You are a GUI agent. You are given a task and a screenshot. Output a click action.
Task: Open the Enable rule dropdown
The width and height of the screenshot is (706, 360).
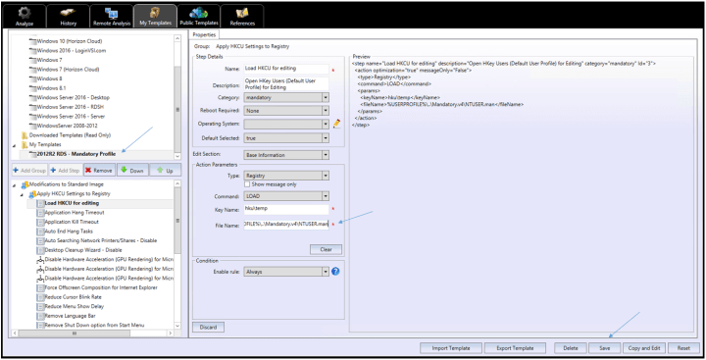[x=286, y=272]
